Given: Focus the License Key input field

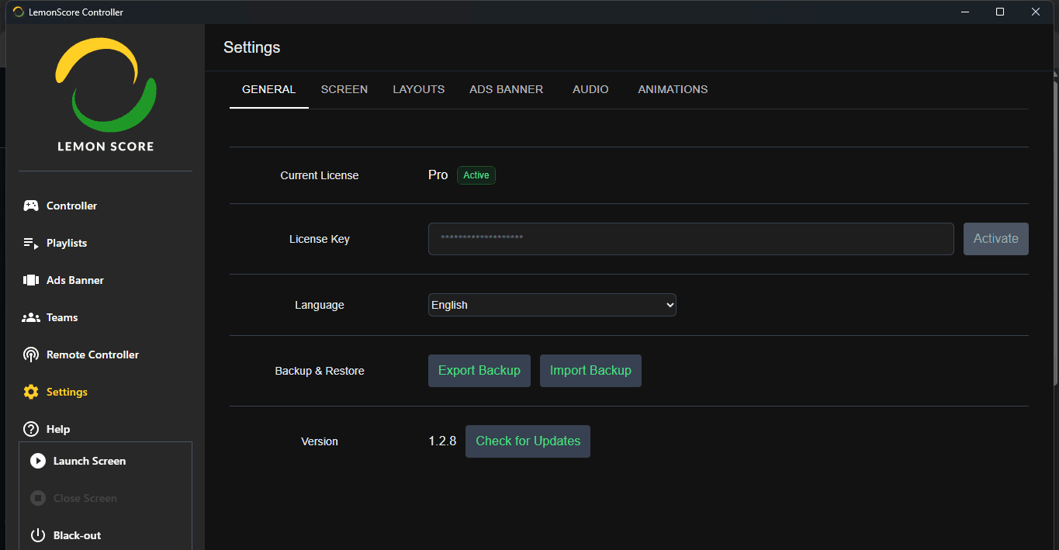Looking at the screenshot, I should pyautogui.click(x=690, y=239).
